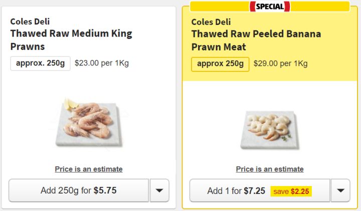This screenshot has height=211, width=361.
Task: Open Thawed Raw Peeled Banana Prawn Meat title
Action: pyautogui.click(x=256, y=40)
